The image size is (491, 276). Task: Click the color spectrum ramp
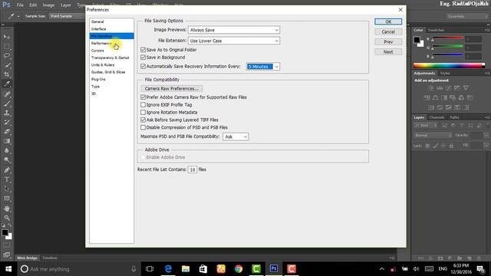pos(449,65)
